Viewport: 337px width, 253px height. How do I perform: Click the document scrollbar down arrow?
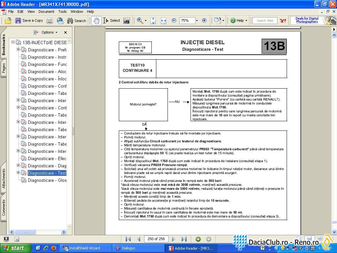334,232
